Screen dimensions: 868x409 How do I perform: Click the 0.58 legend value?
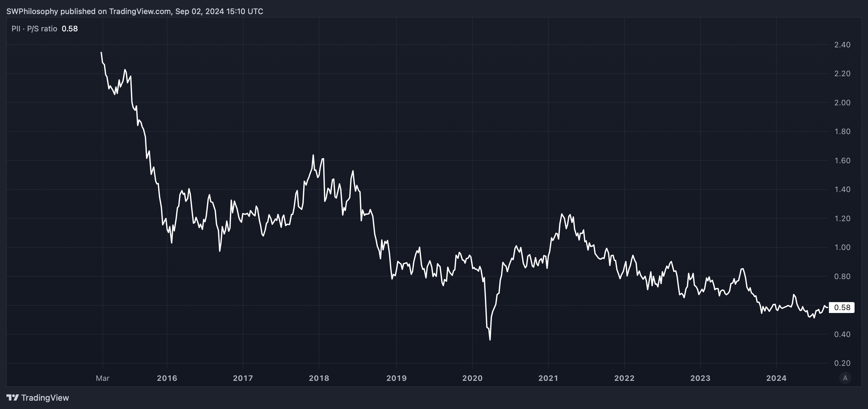point(70,28)
